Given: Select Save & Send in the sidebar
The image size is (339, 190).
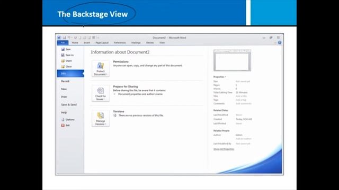Looking at the screenshot, I should point(69,104).
